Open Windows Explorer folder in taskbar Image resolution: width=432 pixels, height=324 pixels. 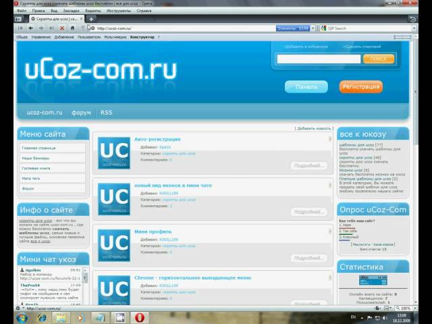click(61, 318)
